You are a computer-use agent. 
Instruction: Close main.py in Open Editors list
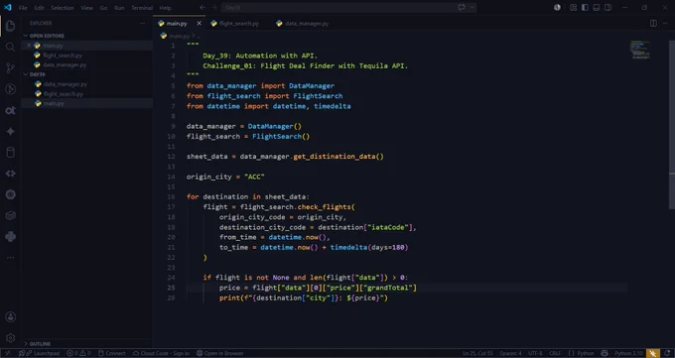click(29, 46)
